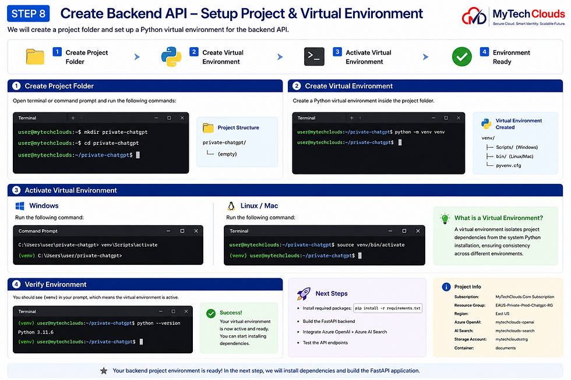Click the 'mkdir private-chatgpt' command line
Screen dimensions: 571x380
coord(83,132)
